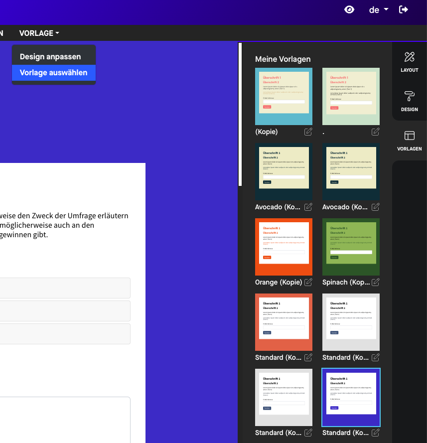The image size is (427, 443).
Task: Open the Layout panel icon
Action: click(x=409, y=62)
